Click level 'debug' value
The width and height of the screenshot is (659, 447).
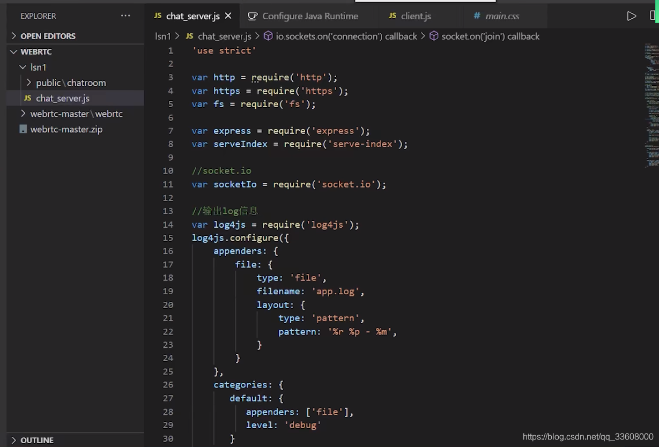tap(302, 425)
